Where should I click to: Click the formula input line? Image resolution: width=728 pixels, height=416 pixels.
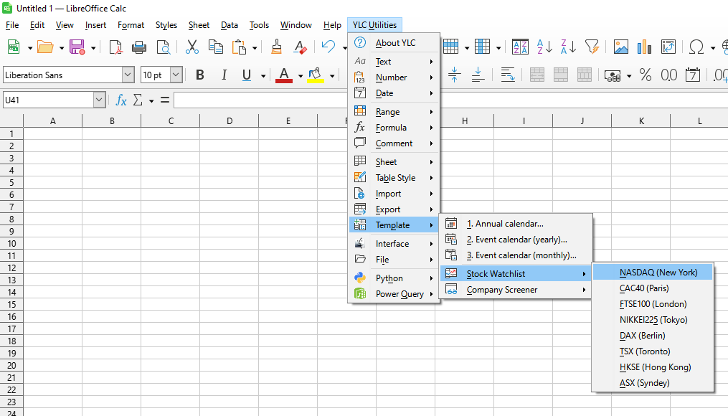pos(261,100)
